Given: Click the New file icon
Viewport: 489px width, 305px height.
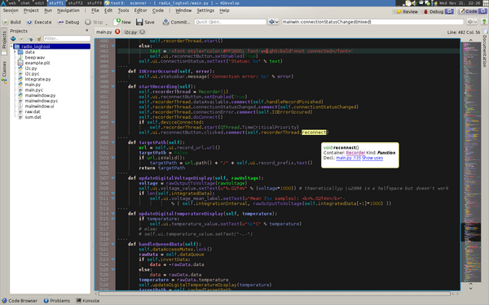Looking at the screenshot, I should click(117, 21).
